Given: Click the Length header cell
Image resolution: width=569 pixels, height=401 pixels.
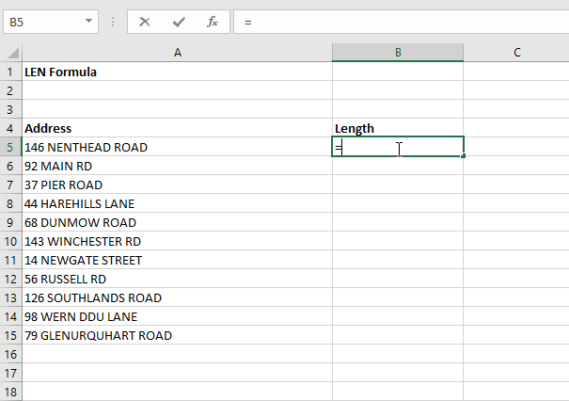Looking at the screenshot, I should point(397,128).
